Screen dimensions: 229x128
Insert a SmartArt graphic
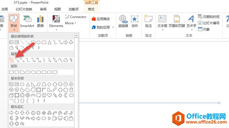tap(27, 22)
